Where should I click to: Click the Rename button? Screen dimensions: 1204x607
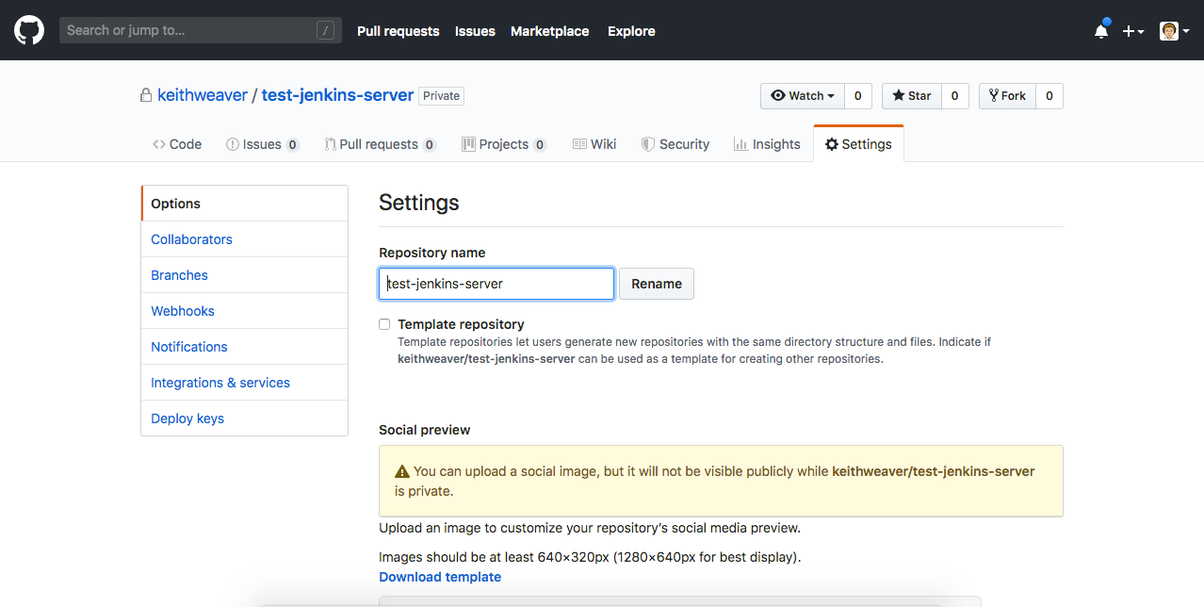pyautogui.click(x=657, y=284)
